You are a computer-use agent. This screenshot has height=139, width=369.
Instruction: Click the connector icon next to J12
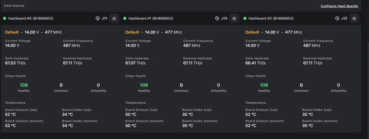337,18
